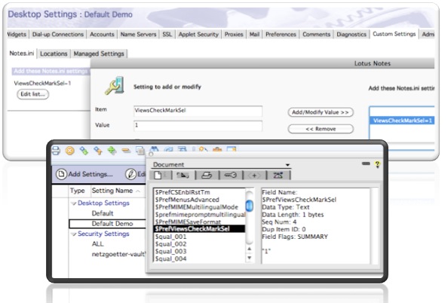Click the blue-green arrows toolbar icon
Viewport: 448px width, 303px height.
click(x=84, y=151)
